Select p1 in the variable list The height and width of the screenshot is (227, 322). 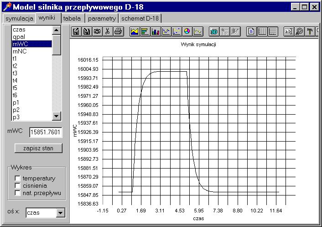coord(32,102)
